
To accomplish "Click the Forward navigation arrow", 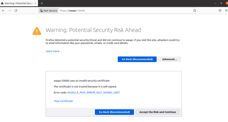I will pyautogui.click(x=9, y=11).
